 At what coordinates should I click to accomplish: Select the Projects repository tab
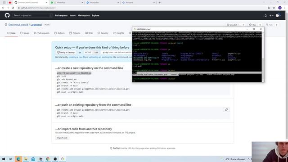tap(75, 33)
